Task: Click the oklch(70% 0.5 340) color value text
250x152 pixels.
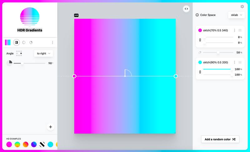Action: coord(215,30)
